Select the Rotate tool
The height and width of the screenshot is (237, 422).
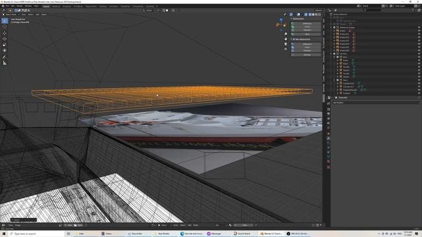pyautogui.click(x=5, y=39)
